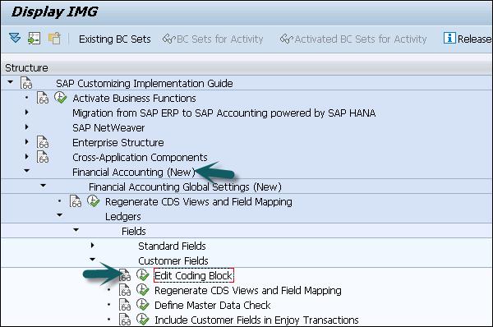
Task: Expand the Cross-Application Components node
Action: pyautogui.click(x=27, y=156)
